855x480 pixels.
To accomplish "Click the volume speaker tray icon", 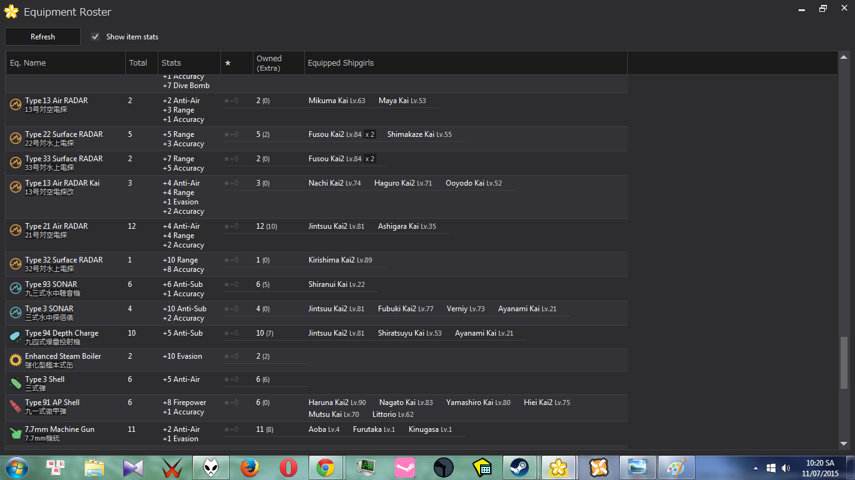I will point(787,467).
